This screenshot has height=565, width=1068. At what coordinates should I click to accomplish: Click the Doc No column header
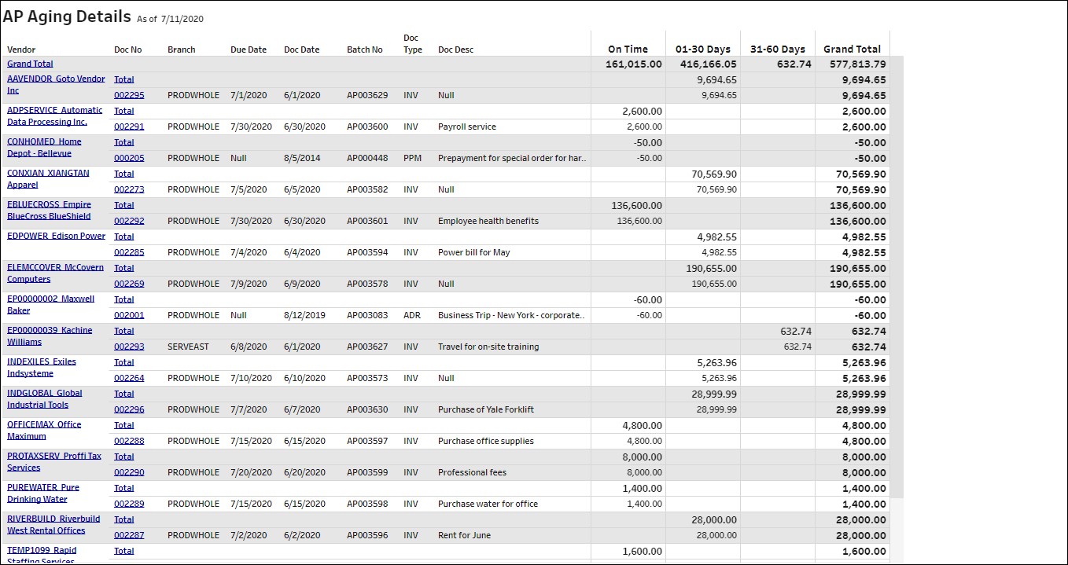[x=128, y=50]
